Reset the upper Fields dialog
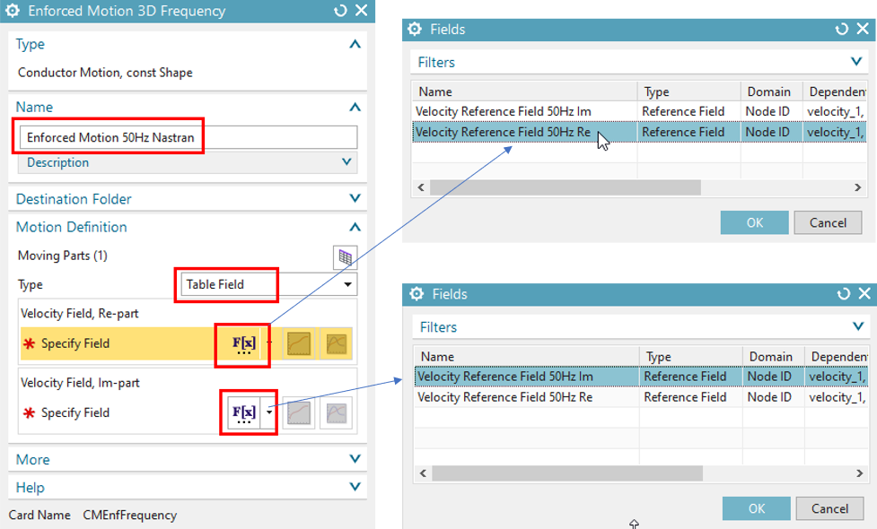The height and width of the screenshot is (529, 877). pos(841,30)
